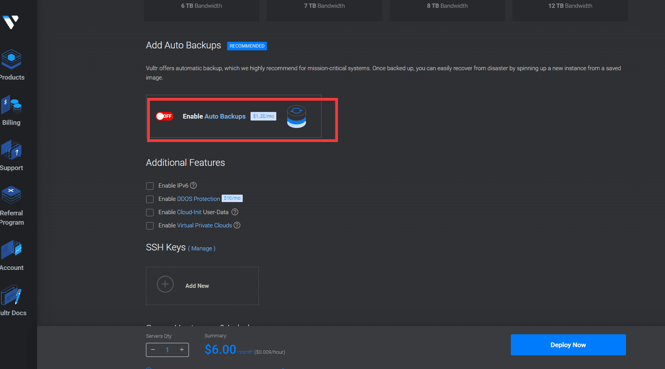Open the DDOS Protection link

[x=199, y=199]
